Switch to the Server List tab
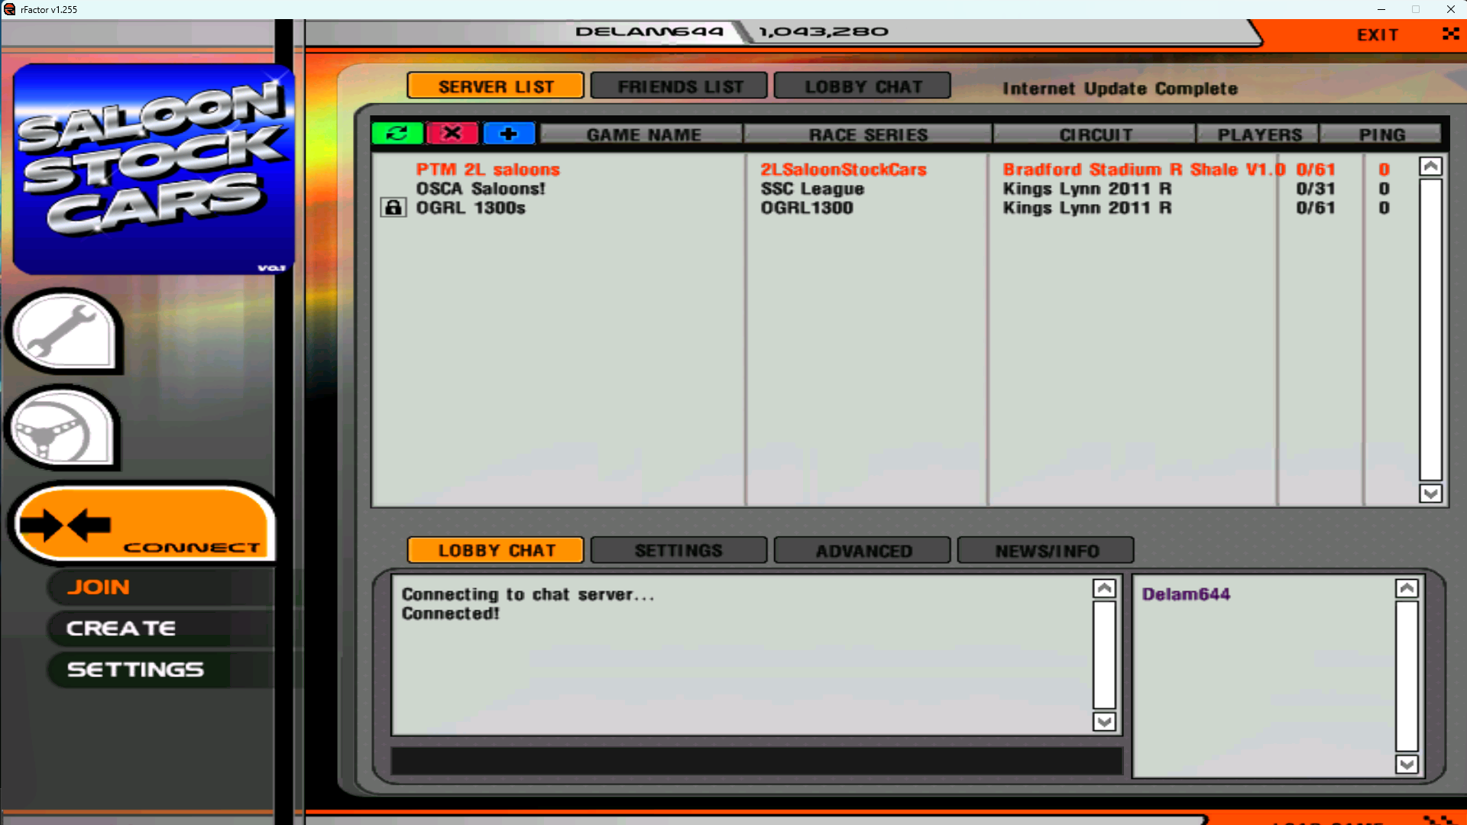This screenshot has width=1467, height=825. point(496,86)
